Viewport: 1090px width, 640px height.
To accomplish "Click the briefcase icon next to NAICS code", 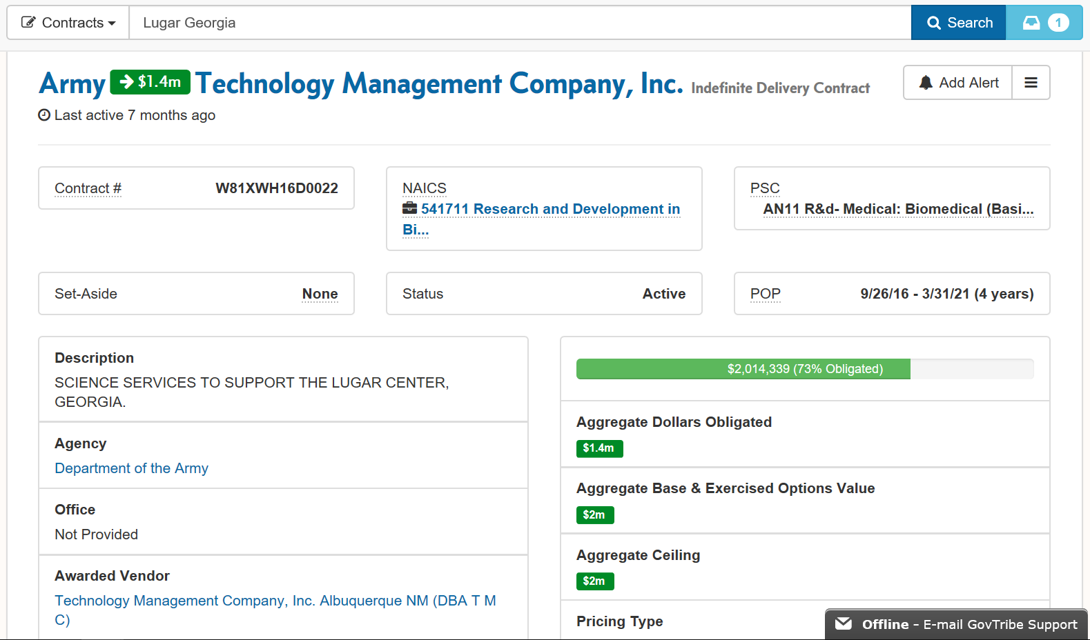I will [409, 208].
